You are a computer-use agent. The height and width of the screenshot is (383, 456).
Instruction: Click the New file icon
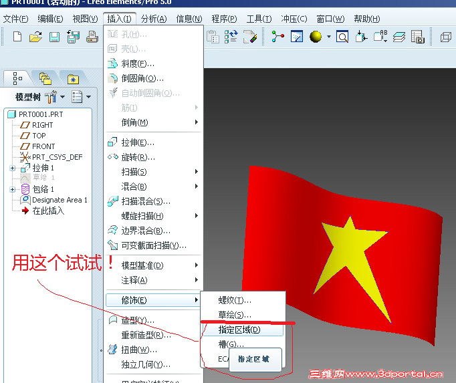(x=17, y=37)
